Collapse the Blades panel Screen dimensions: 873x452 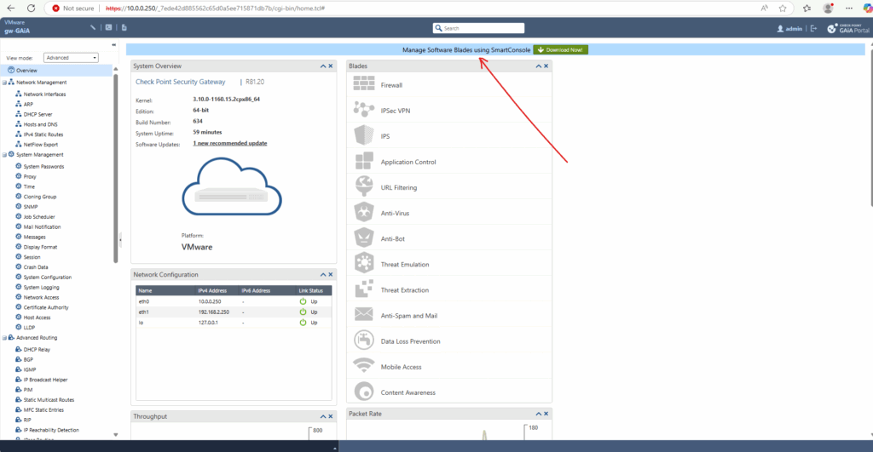pyautogui.click(x=539, y=66)
